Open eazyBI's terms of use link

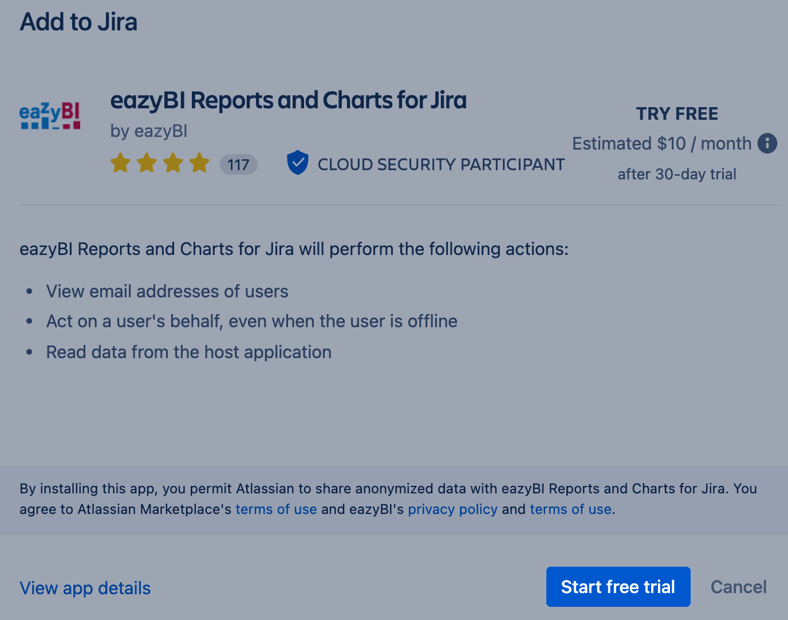tap(570, 509)
